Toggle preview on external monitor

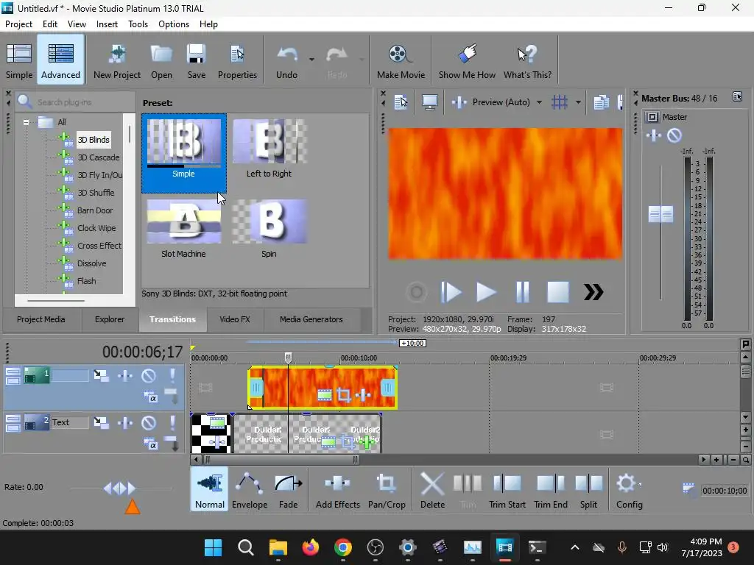(x=429, y=102)
